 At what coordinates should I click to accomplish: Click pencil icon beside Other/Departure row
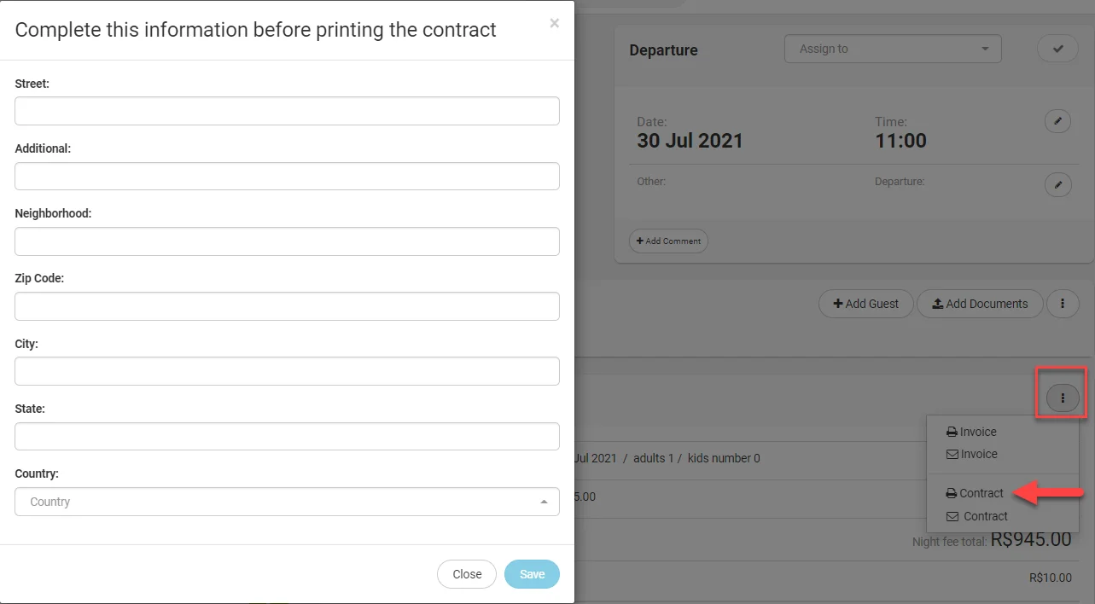(1057, 184)
